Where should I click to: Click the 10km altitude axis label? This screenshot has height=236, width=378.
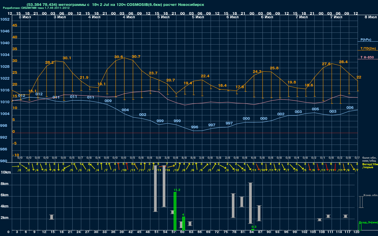tap(5, 172)
